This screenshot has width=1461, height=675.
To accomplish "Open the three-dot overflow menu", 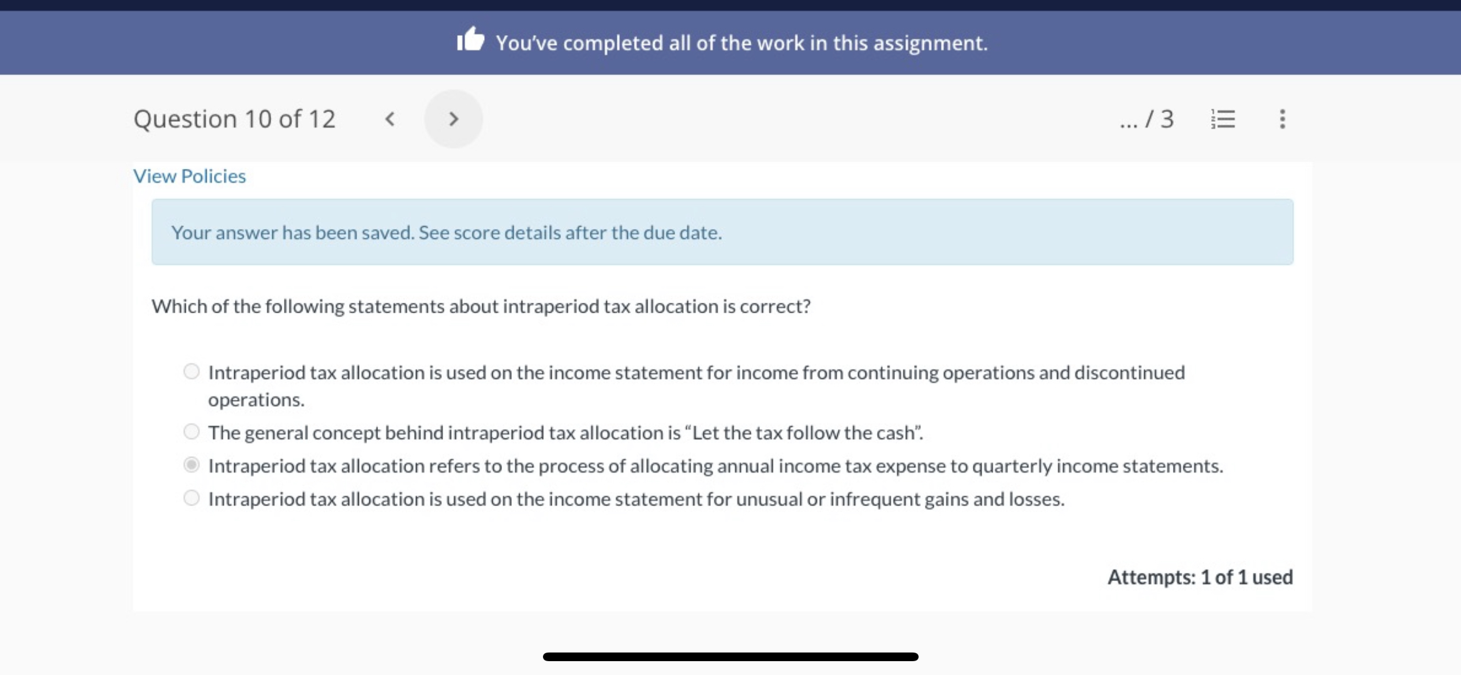I will click(x=1282, y=118).
